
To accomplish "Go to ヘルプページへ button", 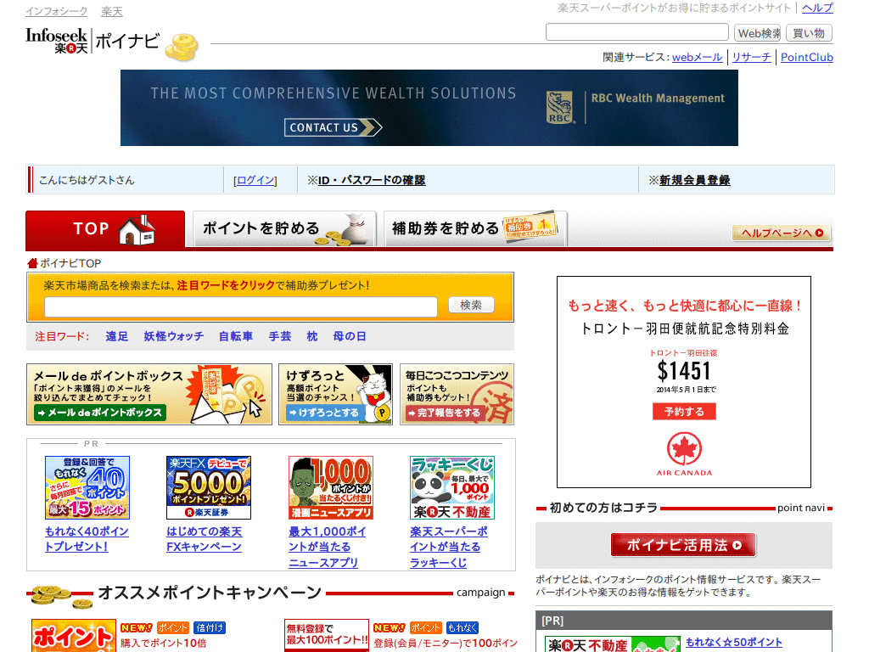I will point(782,233).
